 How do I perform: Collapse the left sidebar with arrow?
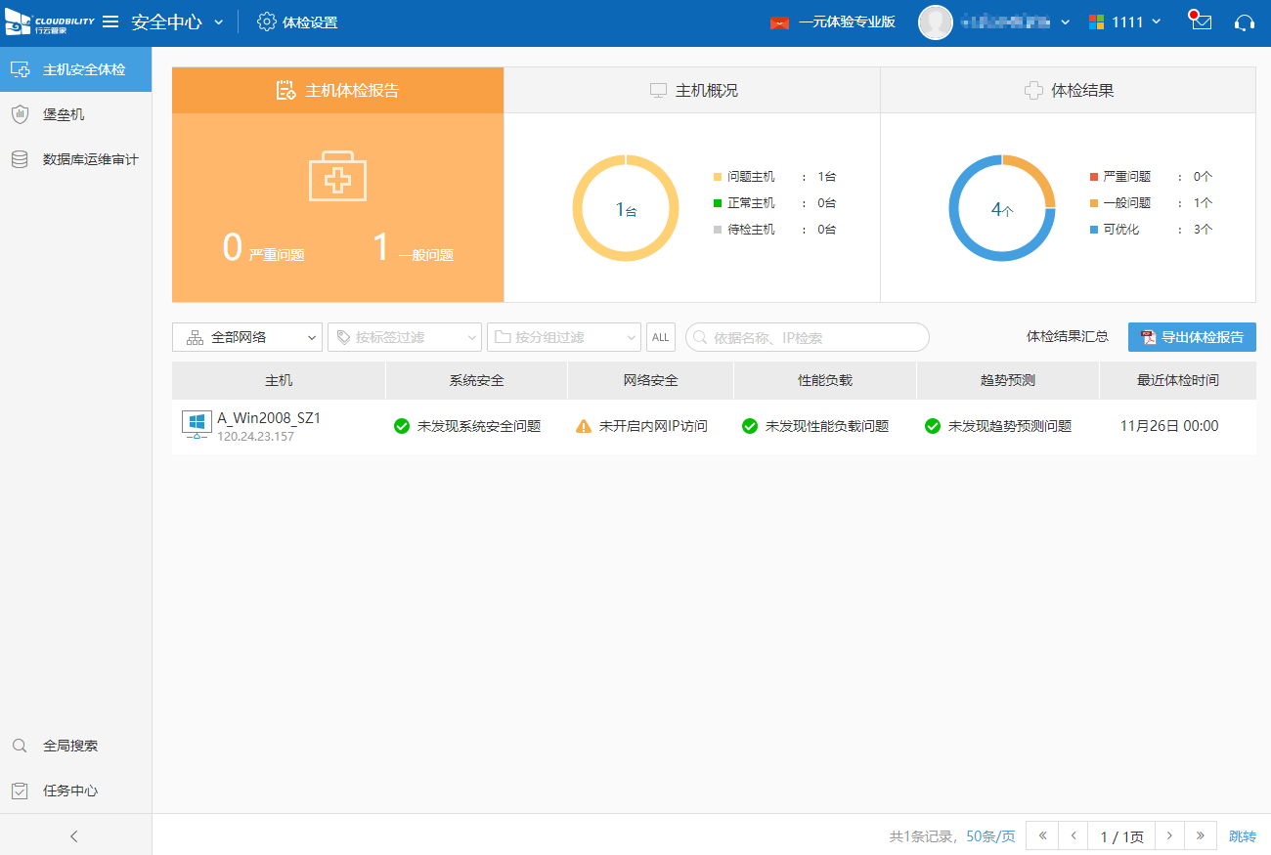(74, 836)
